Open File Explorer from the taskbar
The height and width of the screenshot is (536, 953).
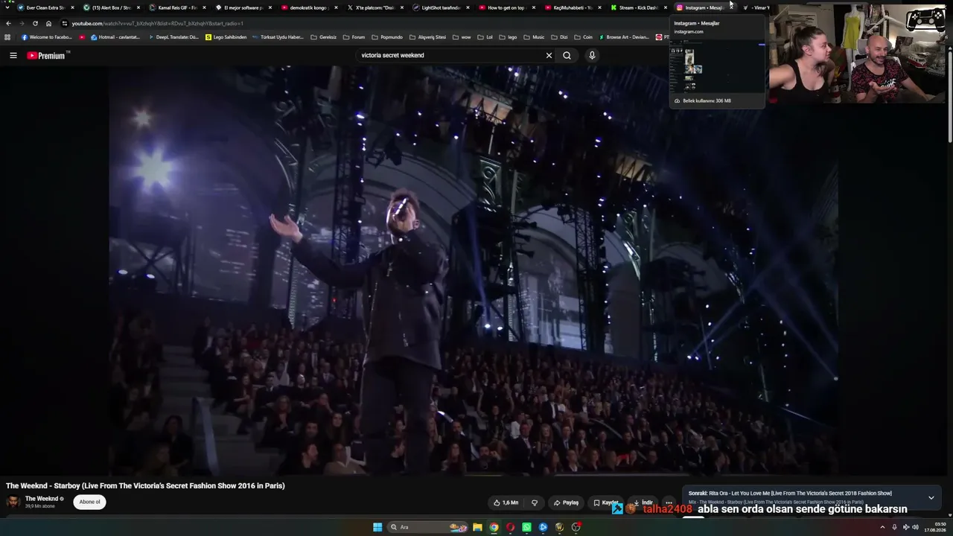click(477, 527)
